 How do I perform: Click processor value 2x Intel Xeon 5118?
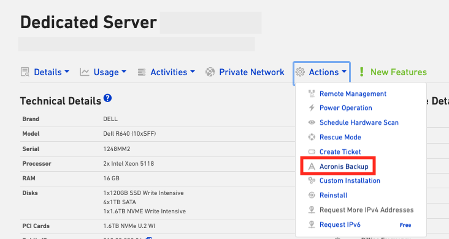pos(129,164)
